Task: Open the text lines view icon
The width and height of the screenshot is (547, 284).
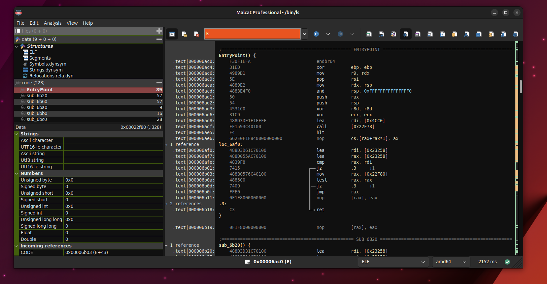Action: (430, 34)
